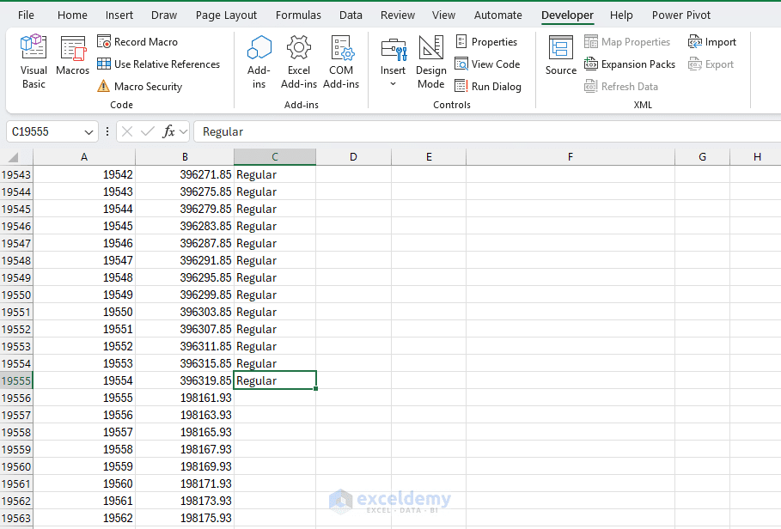Viewport: 781px width, 529px height.
Task: Switch to the Insert tab
Action: [x=119, y=15]
